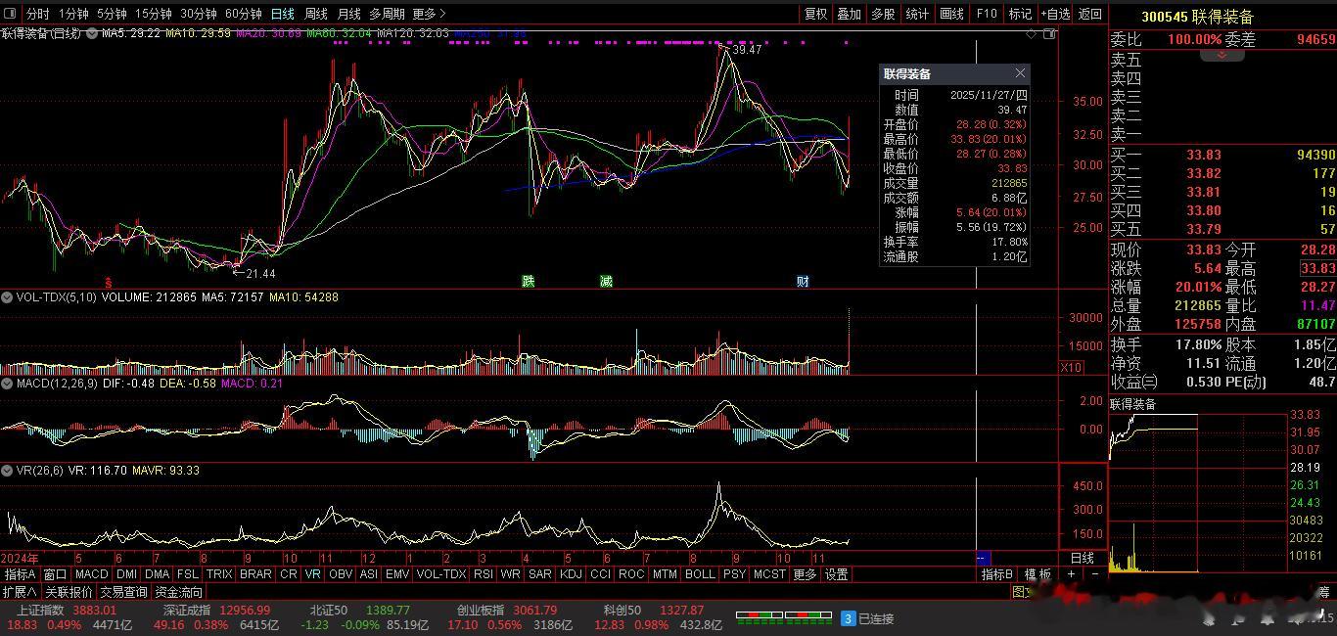Viewport: 1337px width, 636px height.
Task: Toggle 复权 price adjustment
Action: tap(815, 14)
